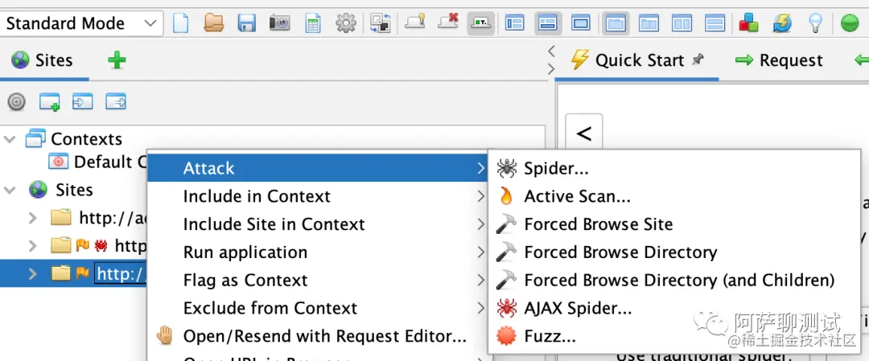The image size is (869, 361).
Task: Select the Sites globe tree node
Action: click(61, 190)
